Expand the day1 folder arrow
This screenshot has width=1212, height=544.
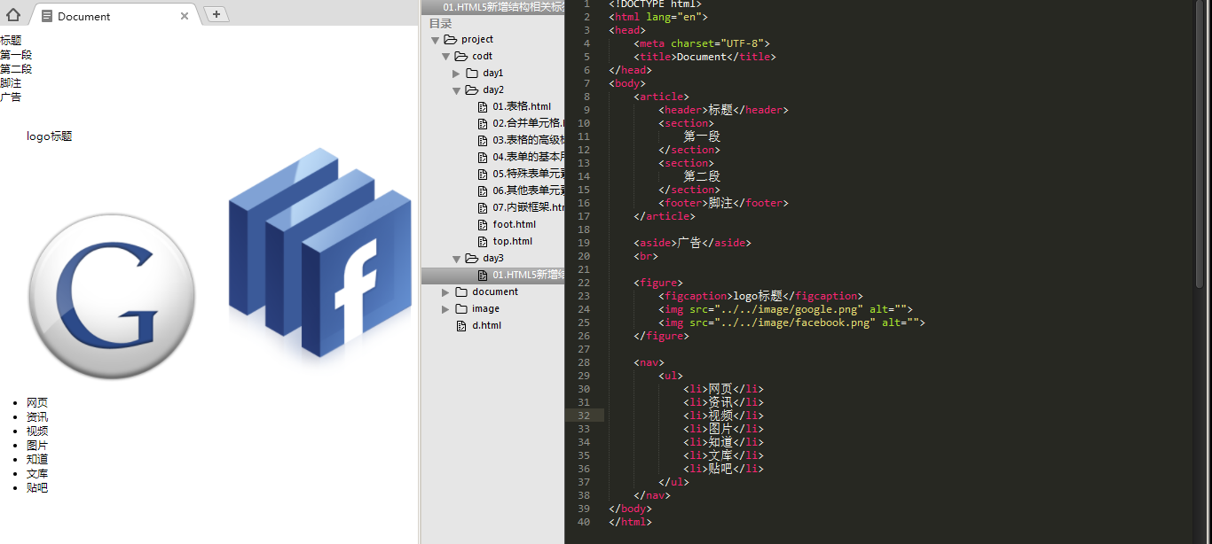click(x=457, y=74)
